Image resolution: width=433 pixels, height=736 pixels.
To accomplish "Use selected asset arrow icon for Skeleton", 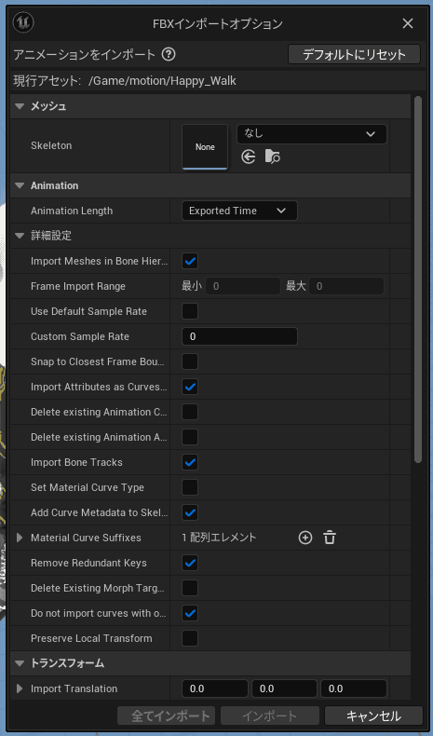I will [x=249, y=157].
